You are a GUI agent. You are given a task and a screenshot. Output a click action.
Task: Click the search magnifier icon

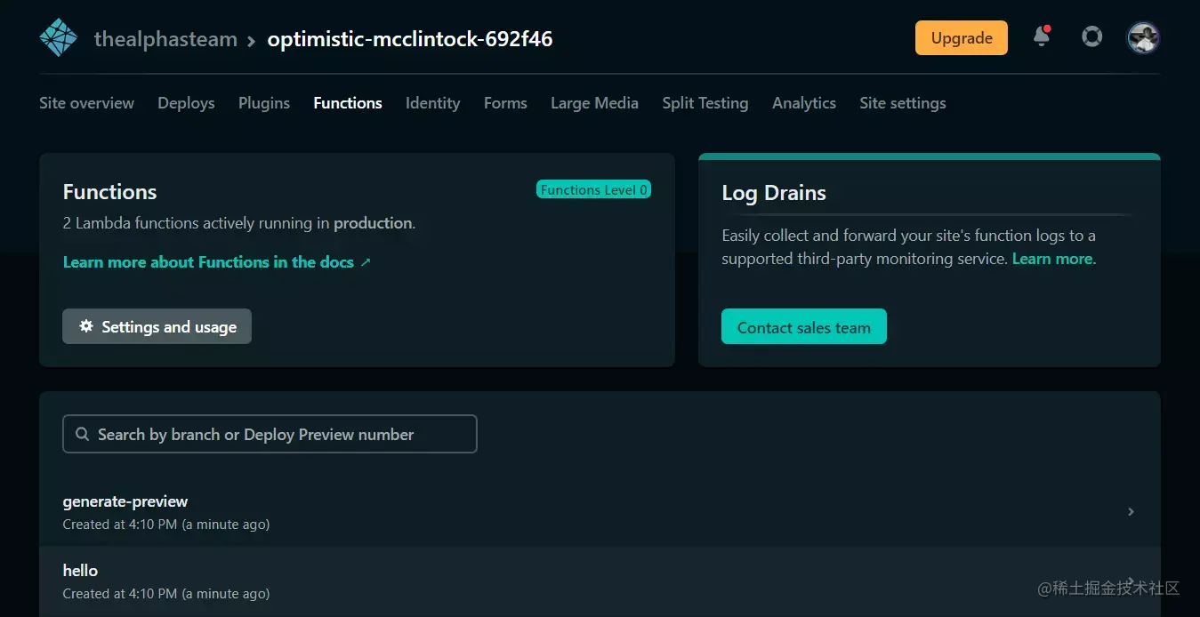[x=83, y=434]
